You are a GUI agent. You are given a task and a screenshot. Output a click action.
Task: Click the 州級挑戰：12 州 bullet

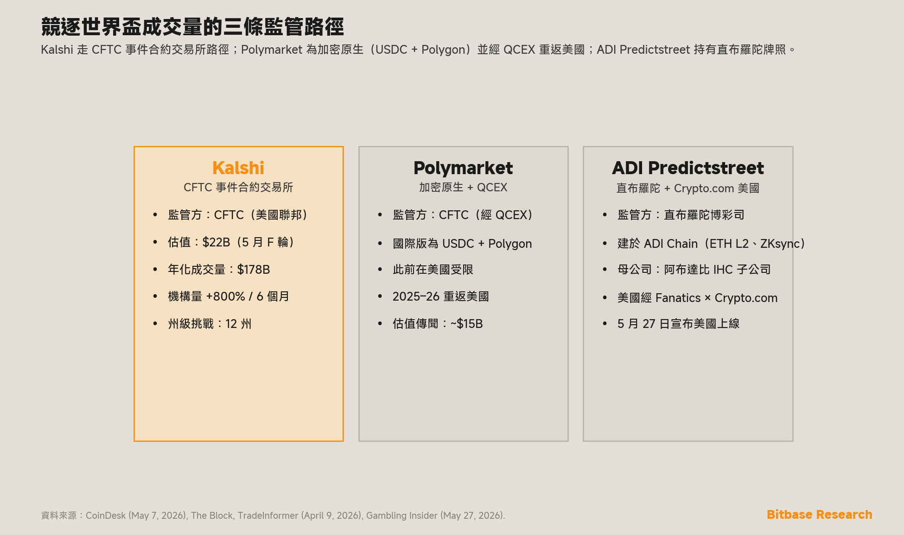click(210, 324)
